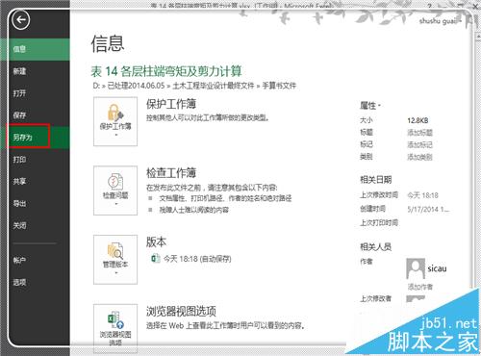Open the 打印 menu entry
Viewport: 481px width, 356px height.
(35, 160)
